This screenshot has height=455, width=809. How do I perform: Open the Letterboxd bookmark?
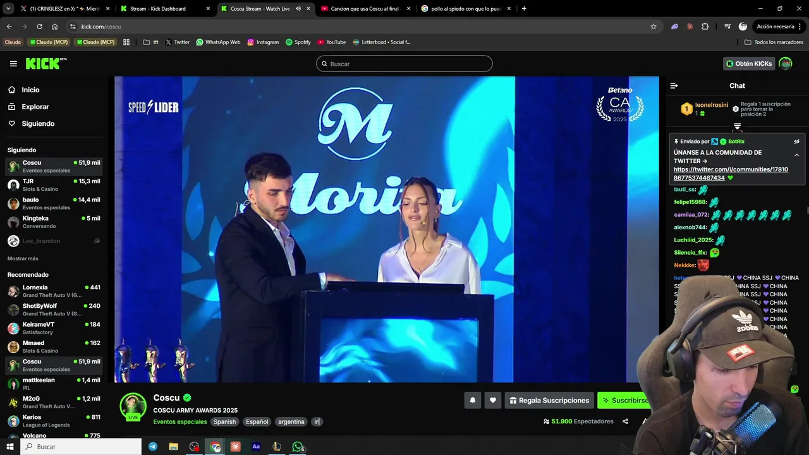coord(381,42)
